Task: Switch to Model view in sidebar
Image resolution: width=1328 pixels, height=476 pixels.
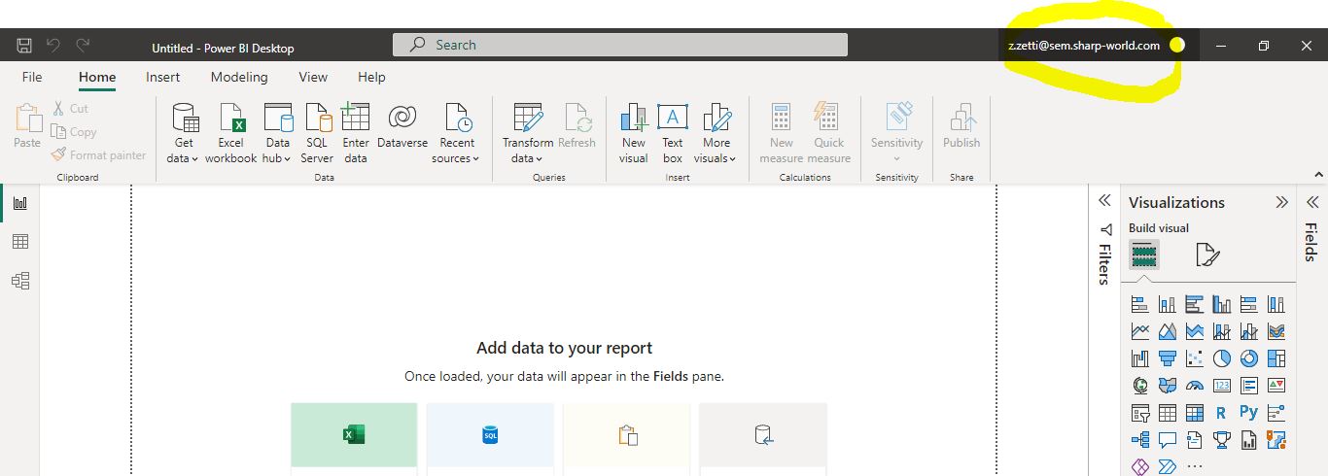Action: 19,281
